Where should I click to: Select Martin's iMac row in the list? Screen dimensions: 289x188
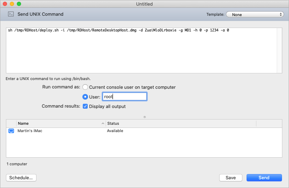(140, 131)
